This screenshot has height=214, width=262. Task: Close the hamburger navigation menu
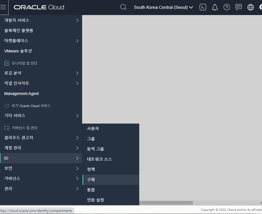pyautogui.click(x=3, y=7)
